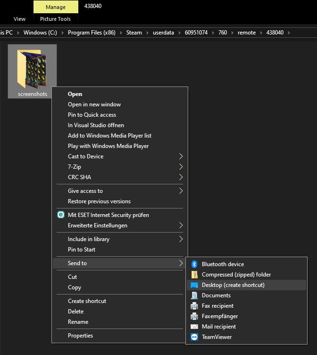Navigate to Program Files (x86) breadcrumb
Viewport: 317px width, 355px height.
point(92,33)
